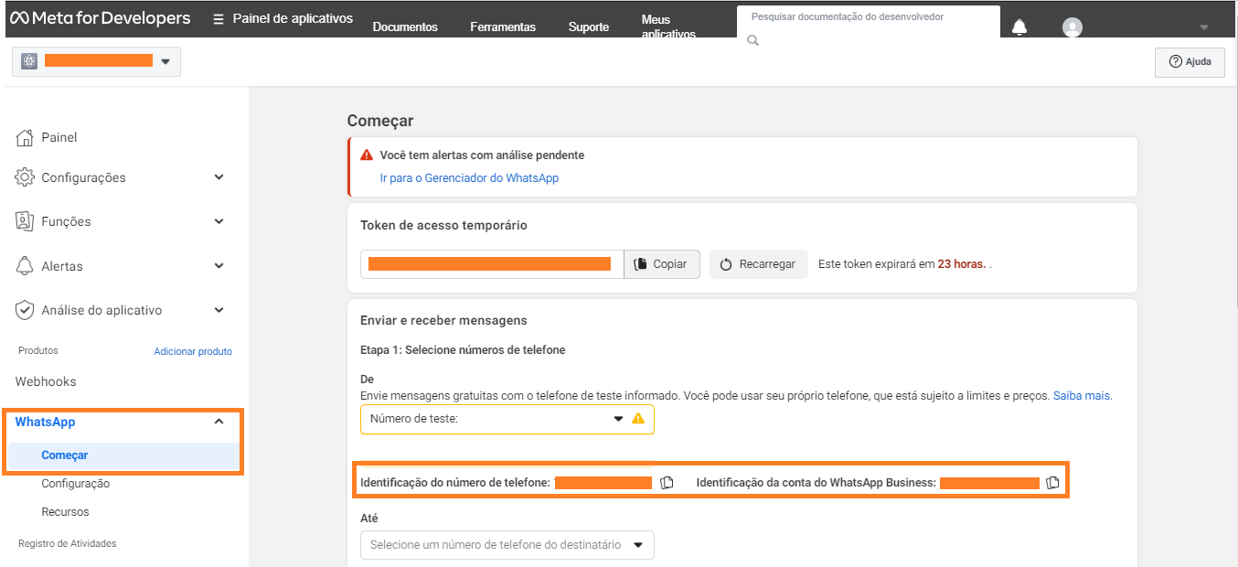The height and width of the screenshot is (567, 1238).
Task: Select Painel in the sidebar
Action: pos(59,137)
